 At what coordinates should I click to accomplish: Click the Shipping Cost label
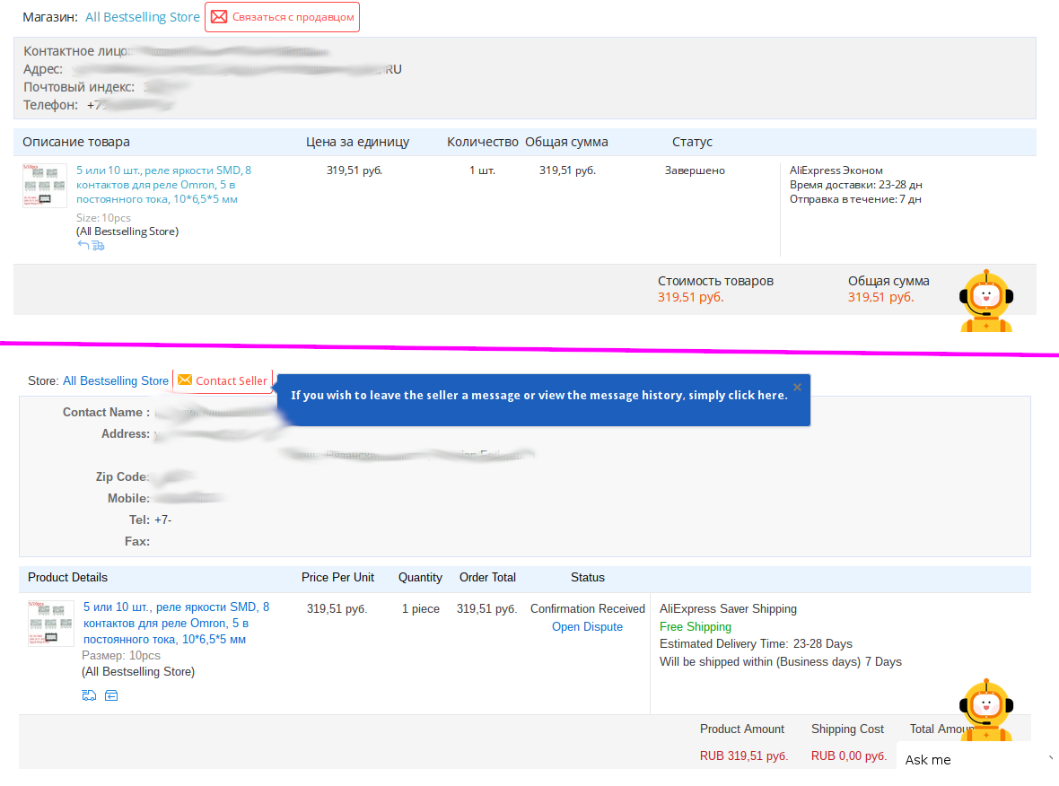click(847, 729)
